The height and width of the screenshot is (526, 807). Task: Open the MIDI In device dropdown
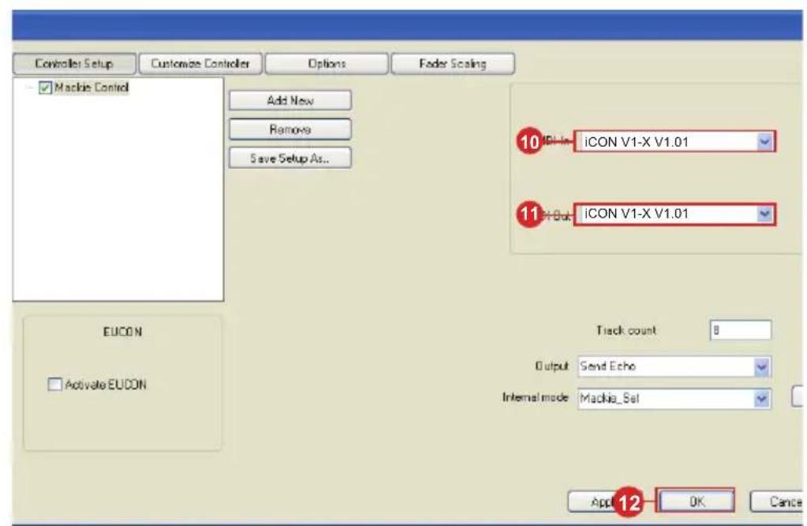pos(674,141)
